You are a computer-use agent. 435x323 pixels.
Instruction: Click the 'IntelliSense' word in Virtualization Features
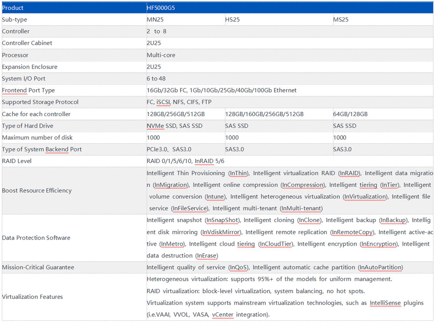click(x=385, y=303)
